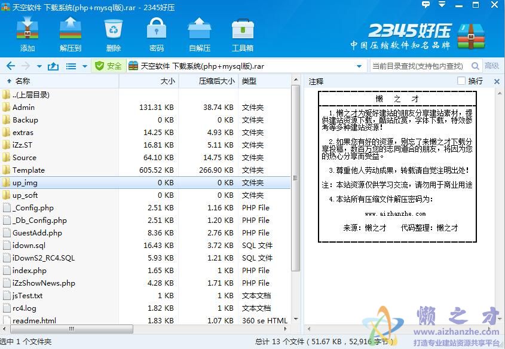
Task: Click the file list vertical scrollbar thumb
Action: (295, 178)
